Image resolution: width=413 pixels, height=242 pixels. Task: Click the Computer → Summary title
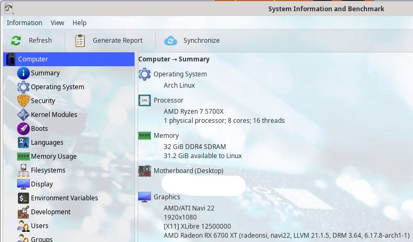click(174, 59)
